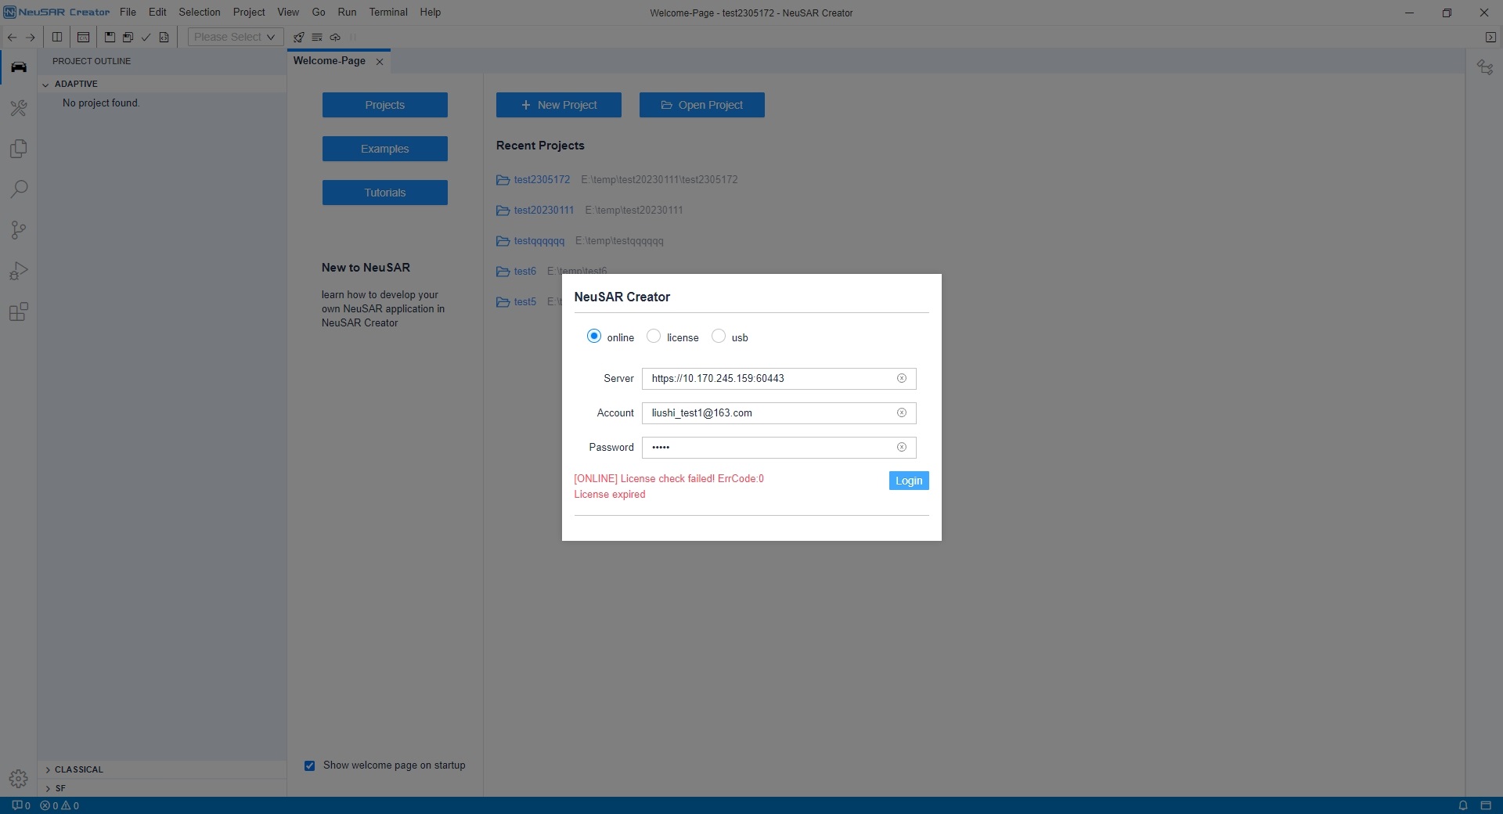Uncheck Show welcome page on startup
1503x814 pixels.
click(310, 765)
